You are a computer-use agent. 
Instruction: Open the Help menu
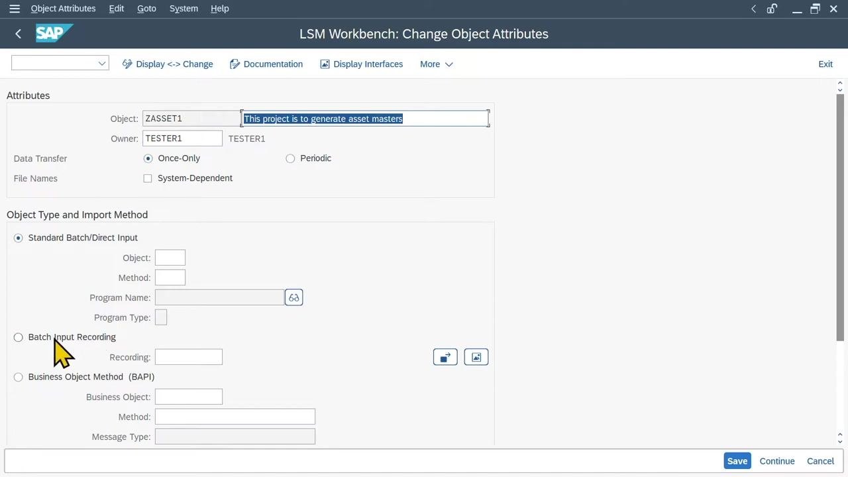[x=220, y=9]
